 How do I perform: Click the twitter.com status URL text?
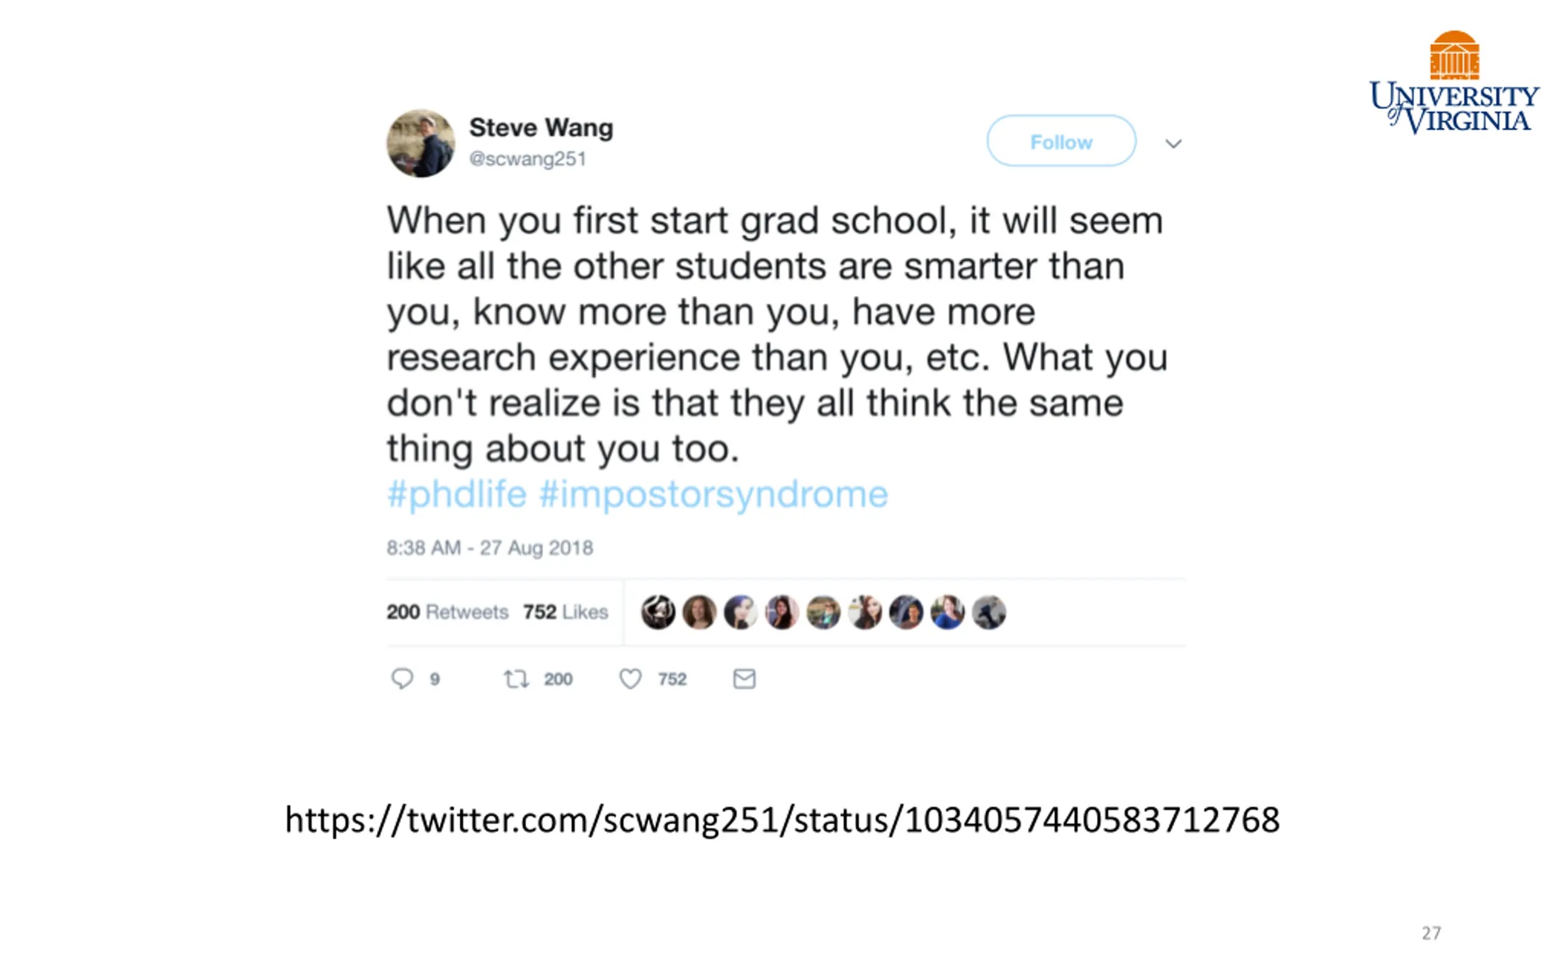point(782,820)
